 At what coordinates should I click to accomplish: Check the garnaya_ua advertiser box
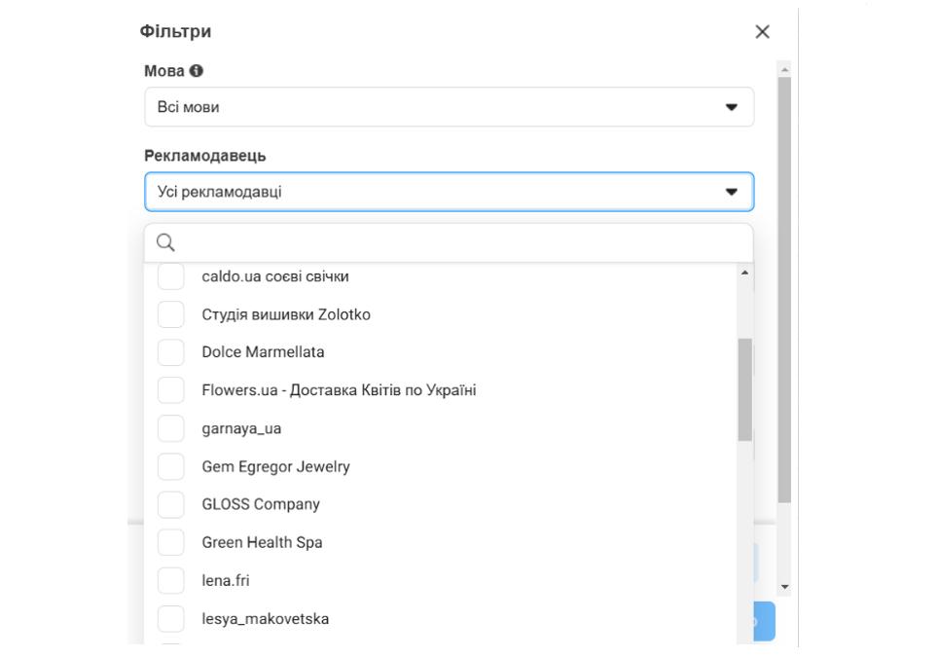coord(170,428)
